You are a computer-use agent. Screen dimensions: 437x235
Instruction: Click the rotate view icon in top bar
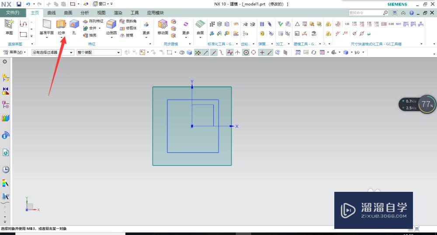pyautogui.click(x=313, y=52)
